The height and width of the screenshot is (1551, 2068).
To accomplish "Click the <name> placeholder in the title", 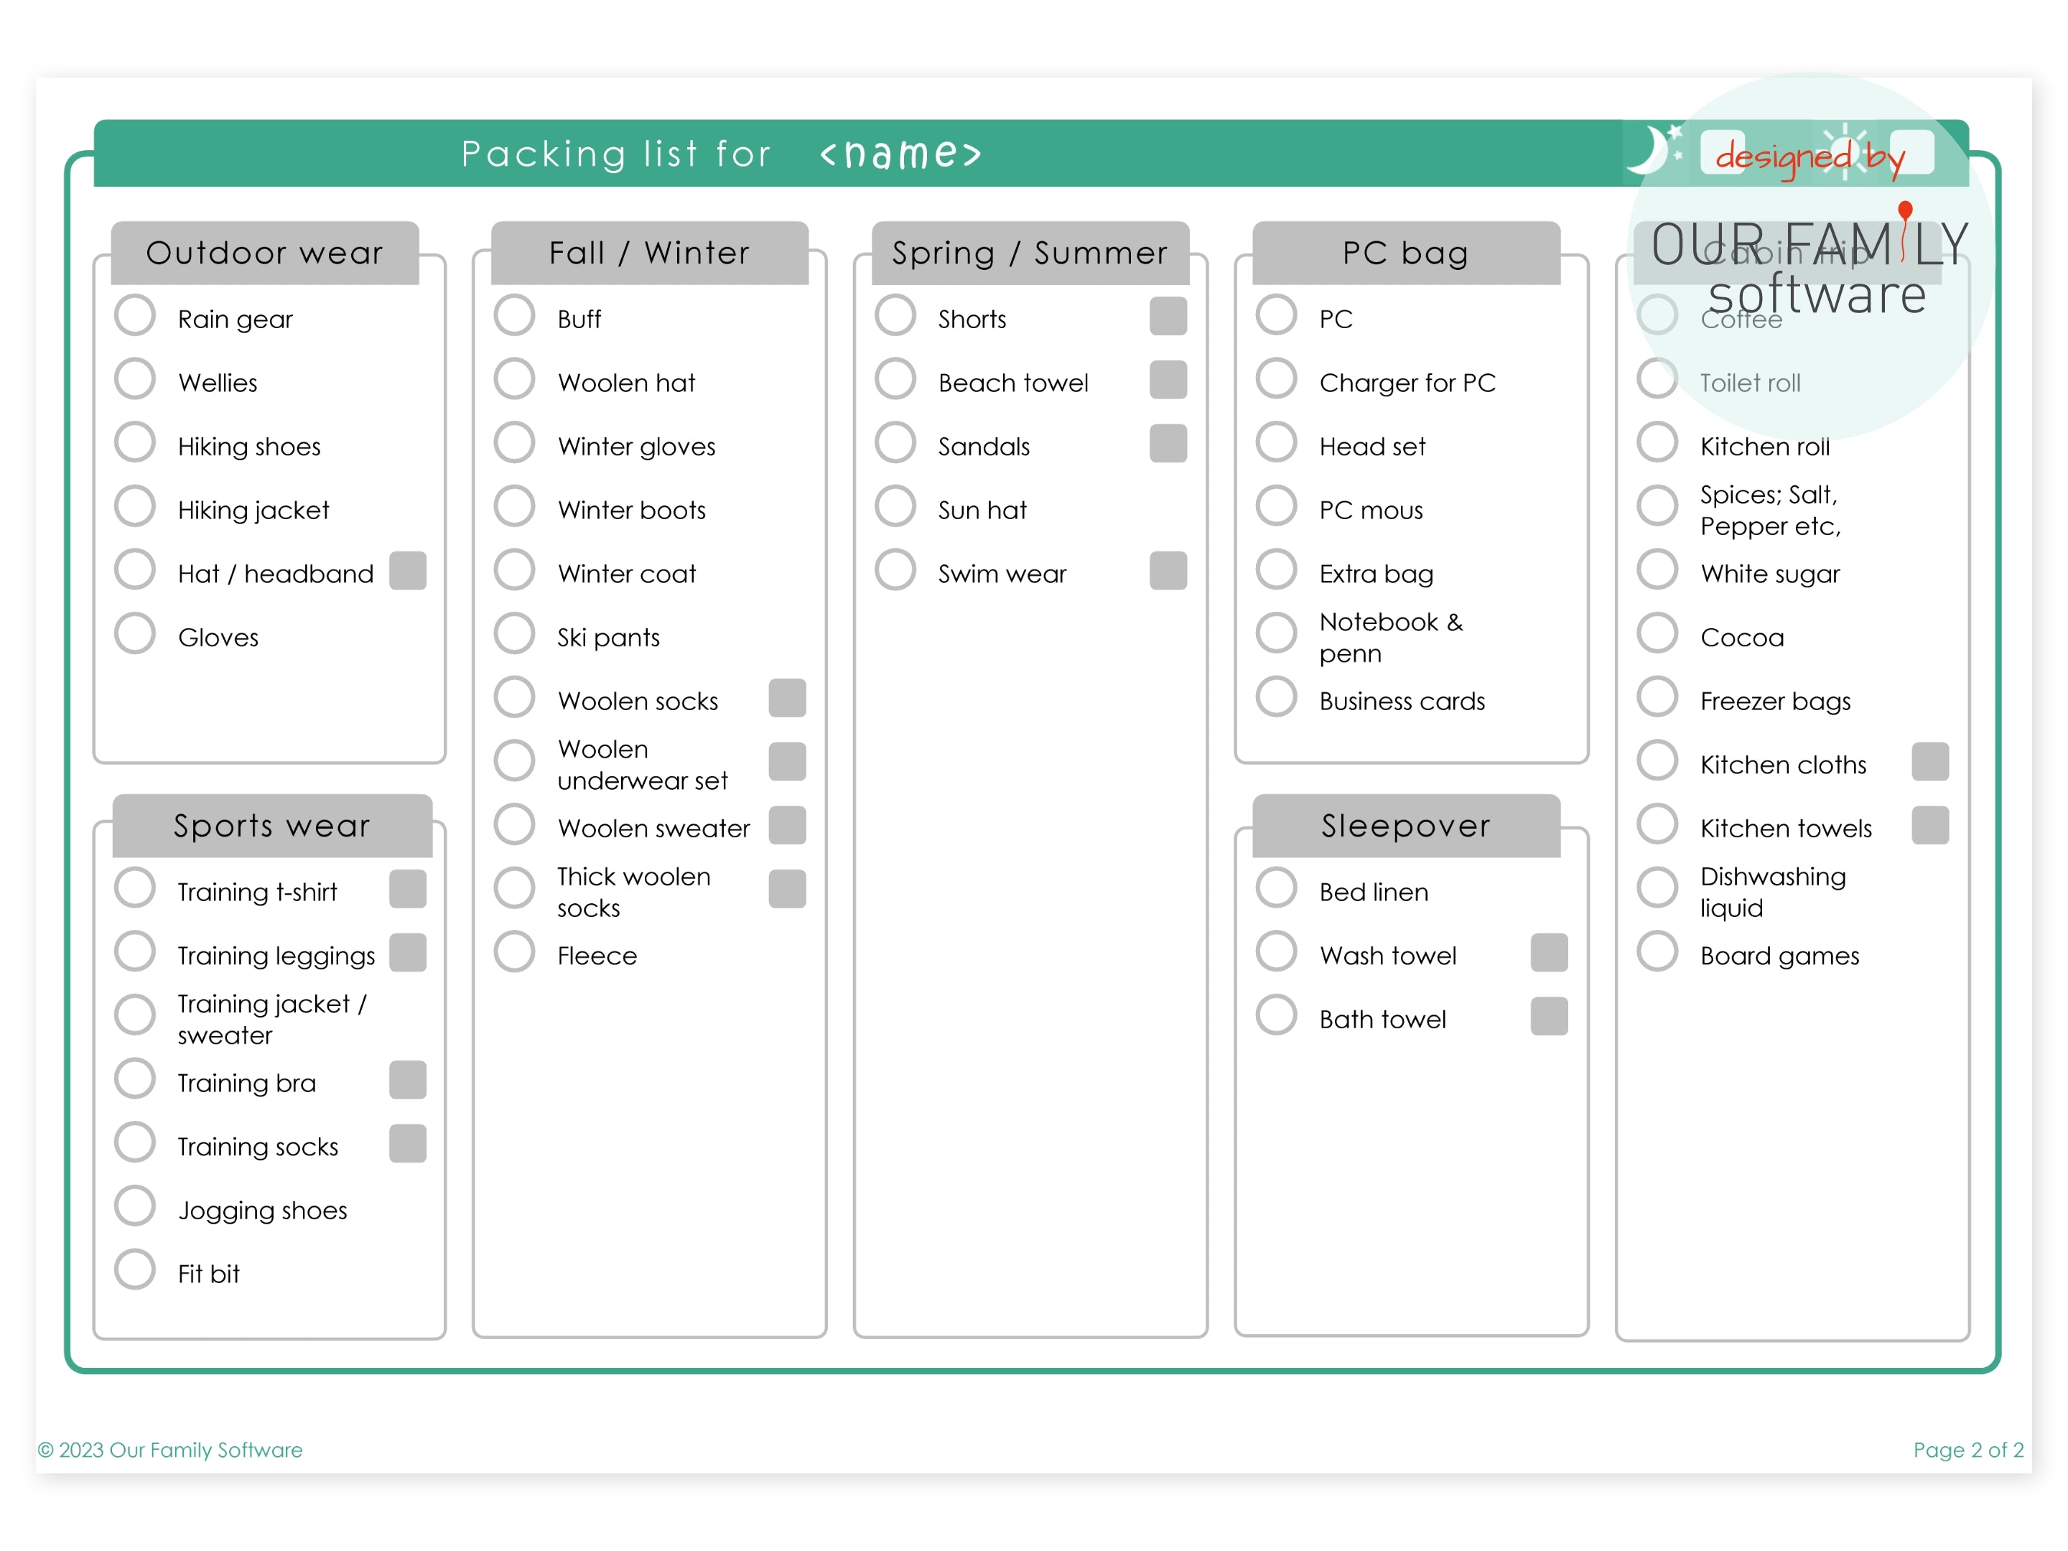I will [900, 154].
